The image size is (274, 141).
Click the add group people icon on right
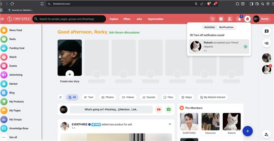pos(266,43)
